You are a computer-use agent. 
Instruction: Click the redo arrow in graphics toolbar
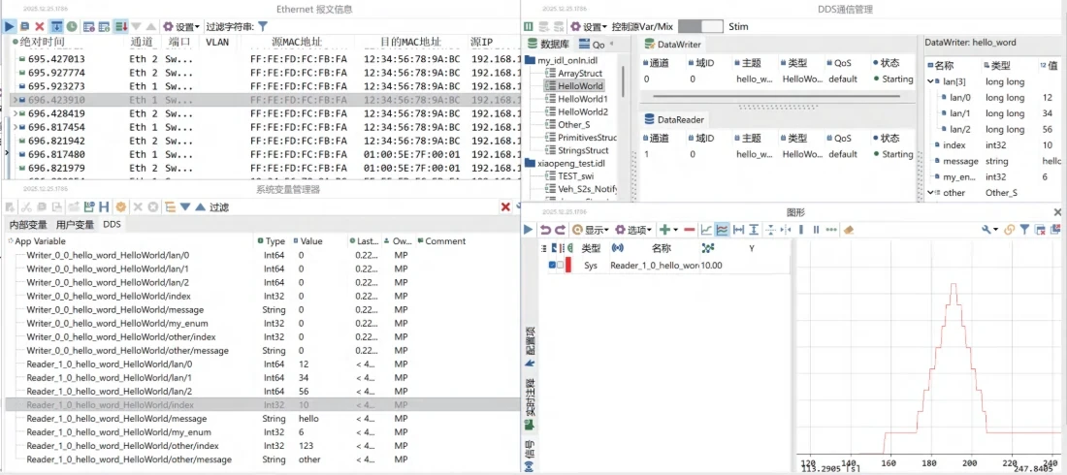coord(560,230)
